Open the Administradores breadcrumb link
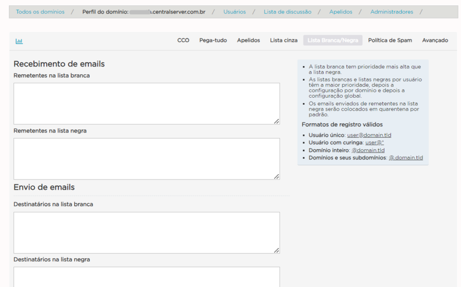This screenshot has height=287, width=461. (392, 12)
